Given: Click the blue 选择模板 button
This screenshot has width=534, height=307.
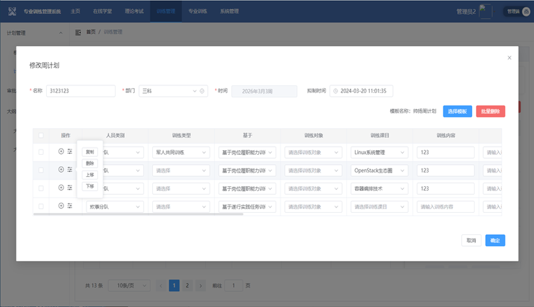Looking at the screenshot, I should coord(457,111).
